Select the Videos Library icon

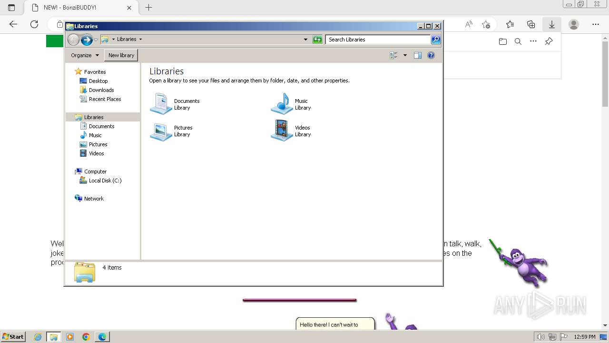pos(282,131)
